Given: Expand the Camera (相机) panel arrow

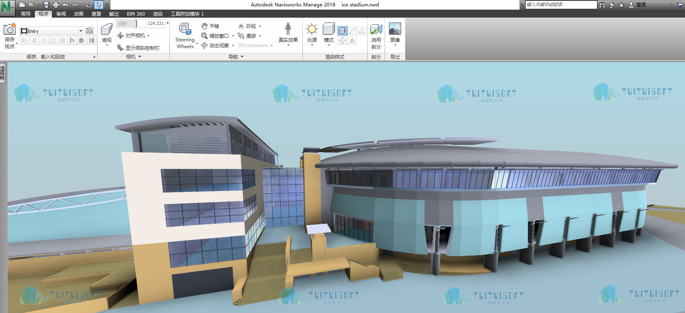Looking at the screenshot, I should 140,57.
